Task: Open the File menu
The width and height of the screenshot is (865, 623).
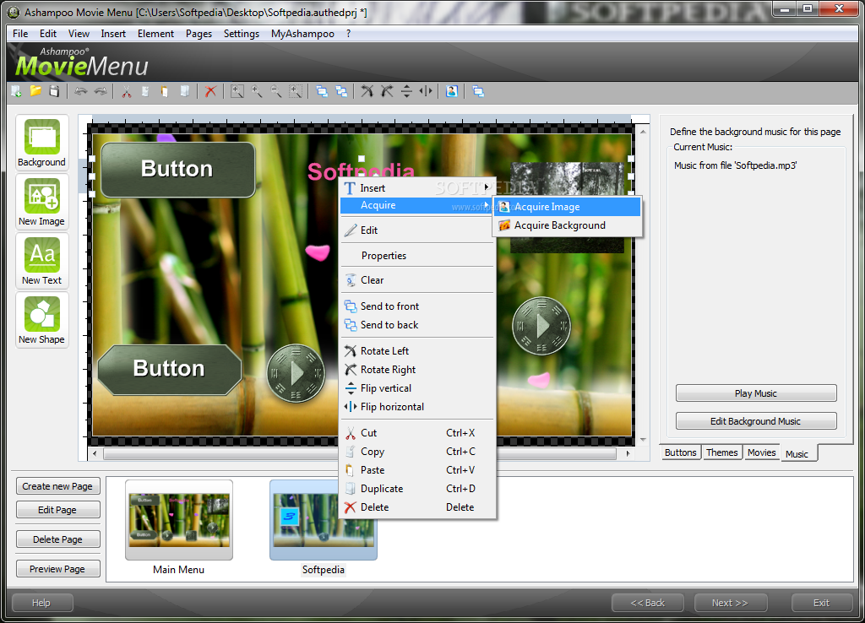Action: (x=20, y=34)
